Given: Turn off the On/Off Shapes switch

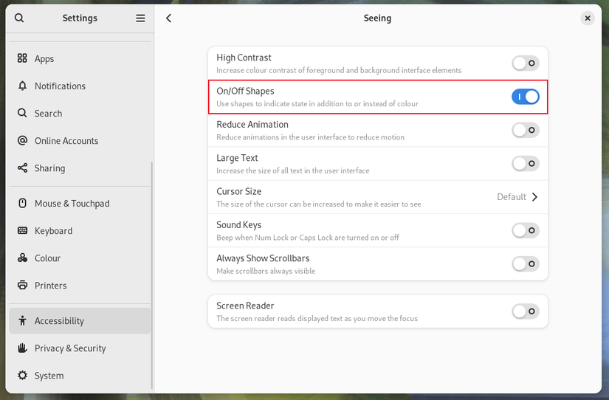Looking at the screenshot, I should 526,97.
